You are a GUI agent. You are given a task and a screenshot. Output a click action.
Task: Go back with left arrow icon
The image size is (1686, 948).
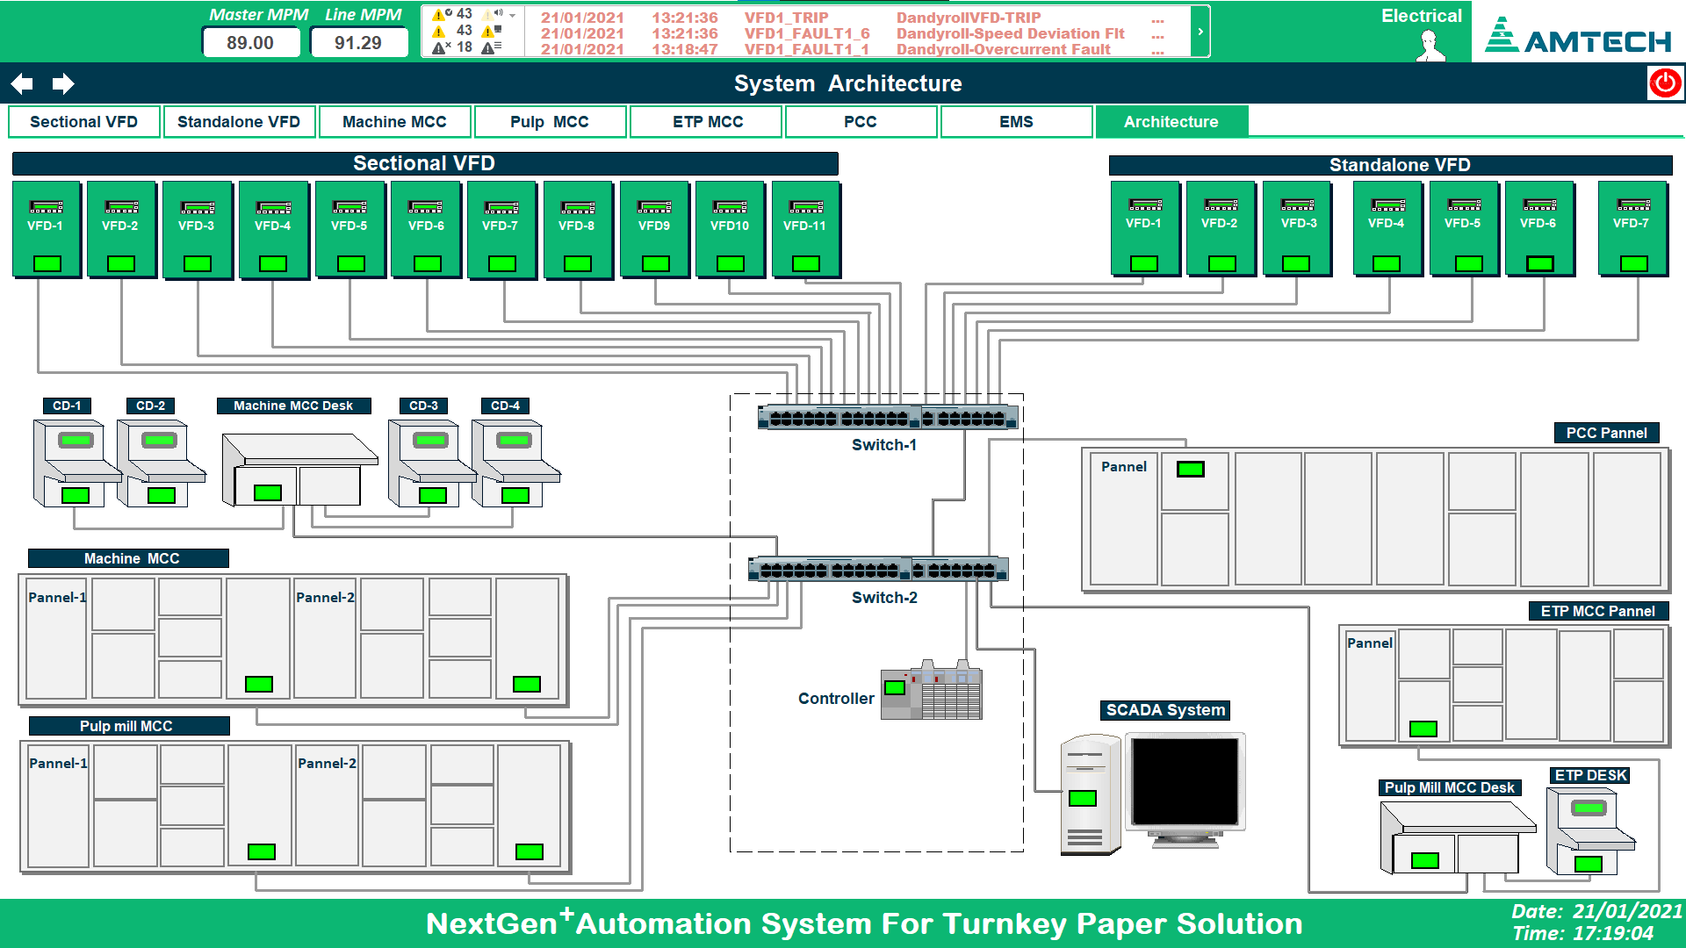22,83
